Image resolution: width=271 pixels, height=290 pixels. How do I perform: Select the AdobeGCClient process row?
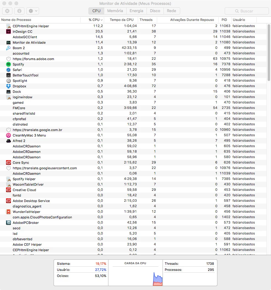pos(133,37)
